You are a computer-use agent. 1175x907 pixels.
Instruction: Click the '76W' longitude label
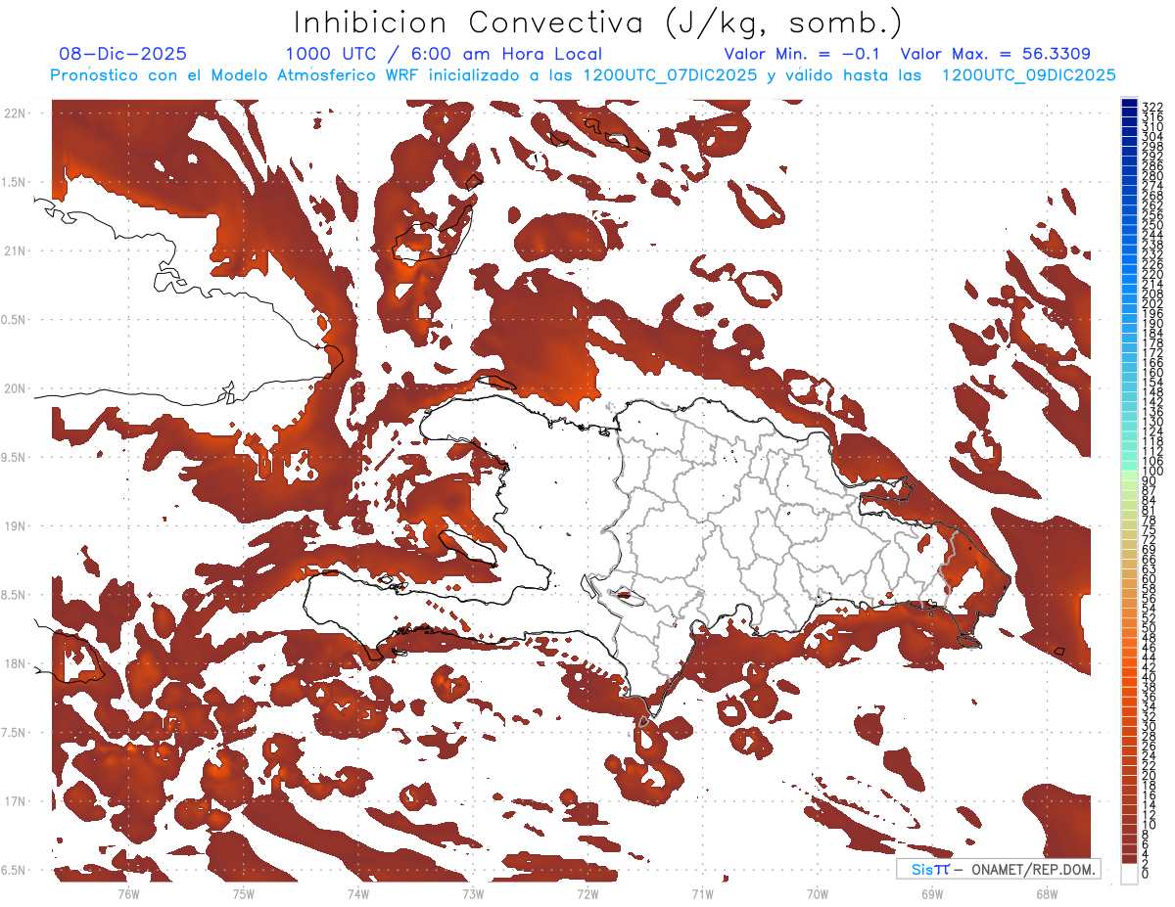click(128, 893)
